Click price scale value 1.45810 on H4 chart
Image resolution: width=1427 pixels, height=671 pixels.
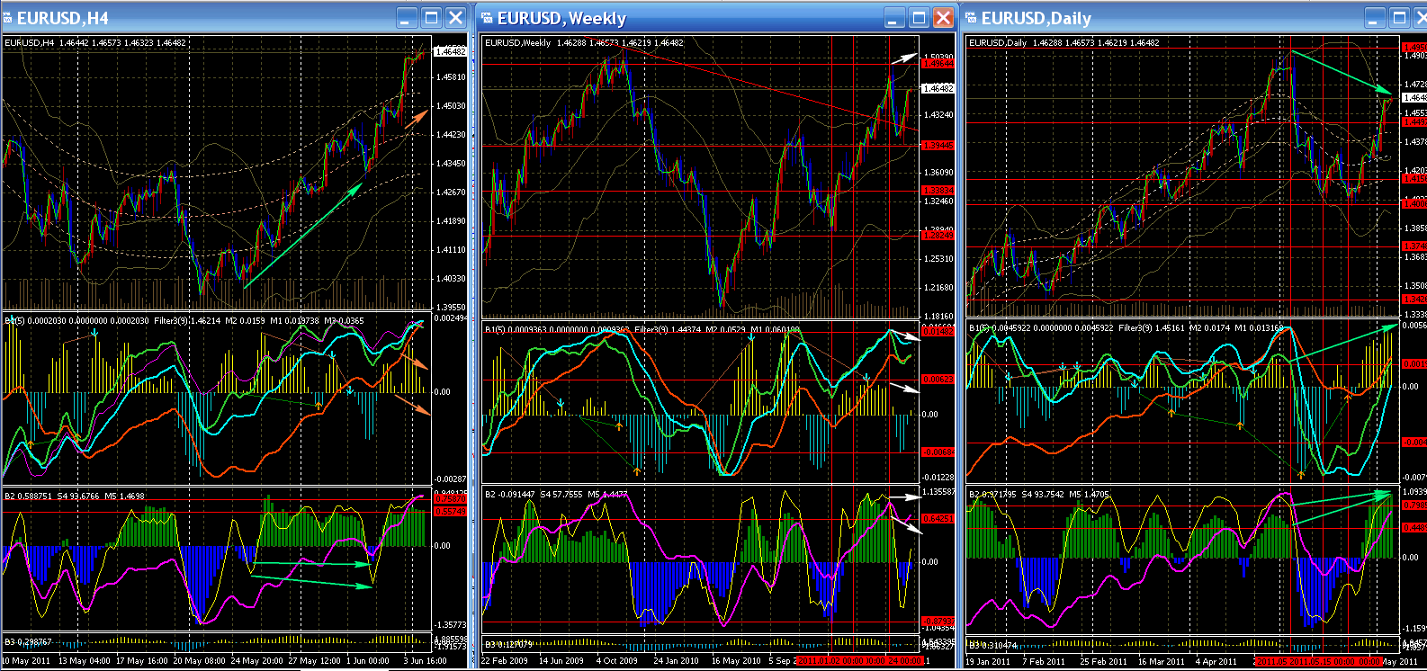tap(451, 77)
